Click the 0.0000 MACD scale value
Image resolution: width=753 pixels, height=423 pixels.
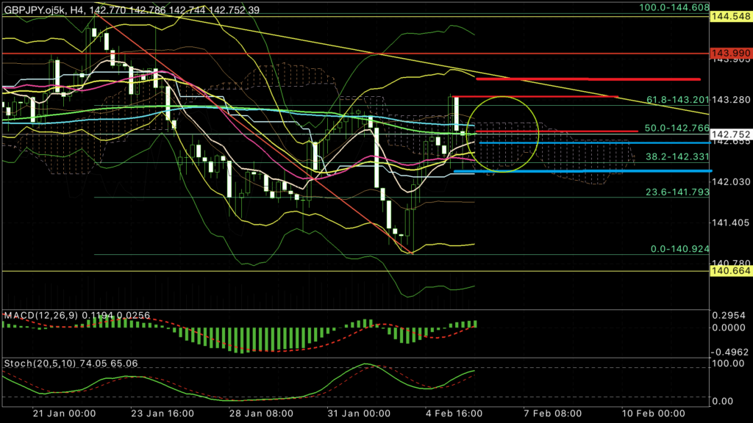pos(729,328)
